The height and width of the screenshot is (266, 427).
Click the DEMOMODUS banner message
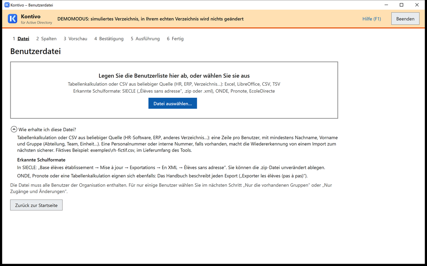150,19
